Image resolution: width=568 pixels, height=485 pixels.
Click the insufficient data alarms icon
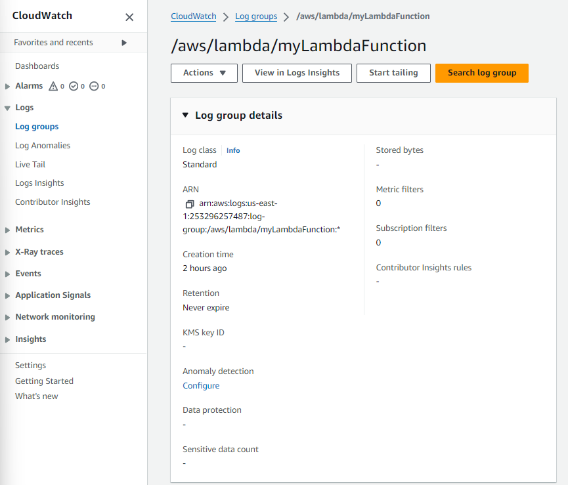(x=94, y=86)
